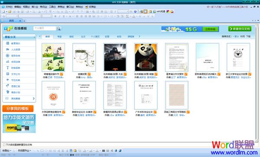This screenshot has height=157, width=260.
Task: Sort templates by 下载
Action: pos(248,36)
